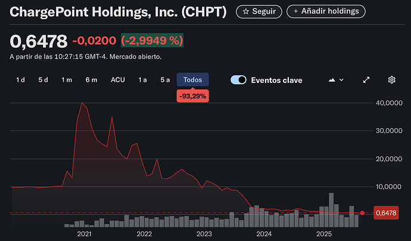411x241 pixels.
Task: Switch to ACU year-to-date range
Action: pyautogui.click(x=118, y=80)
